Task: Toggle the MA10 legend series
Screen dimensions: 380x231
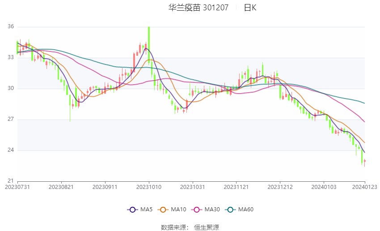Action: coord(172,210)
